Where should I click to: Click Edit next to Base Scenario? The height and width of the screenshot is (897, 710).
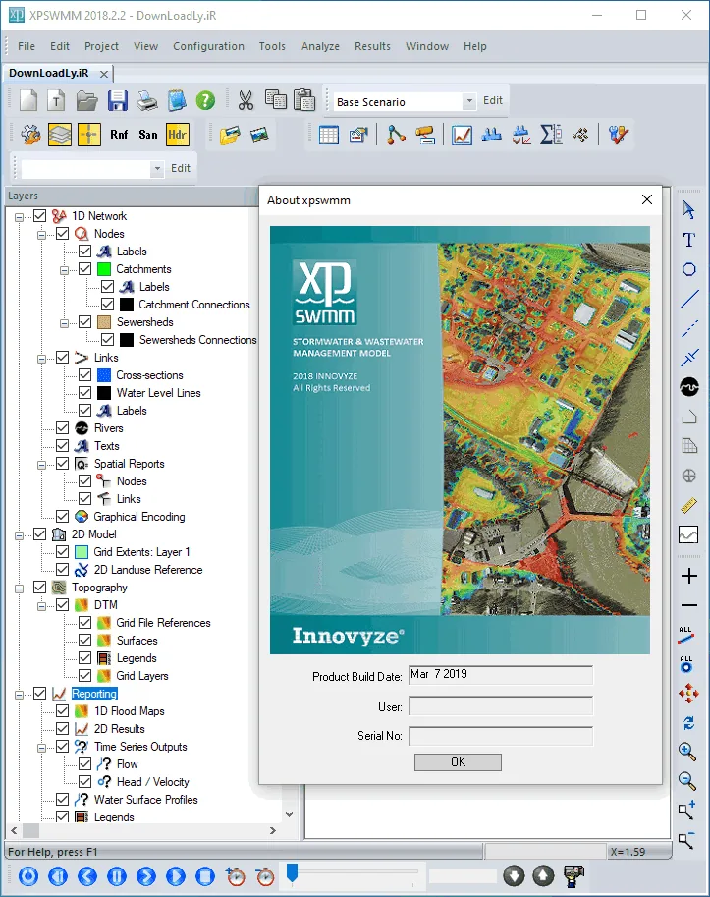[492, 100]
